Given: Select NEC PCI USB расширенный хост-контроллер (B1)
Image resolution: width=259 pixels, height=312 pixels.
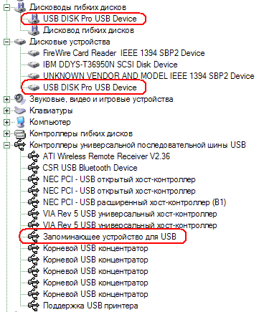Looking at the screenshot, I should click(134, 202).
